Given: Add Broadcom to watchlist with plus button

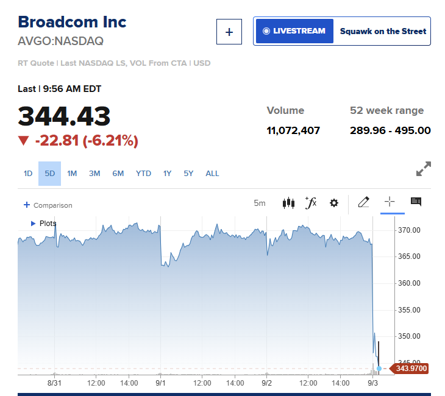Looking at the screenshot, I should click(x=229, y=32).
